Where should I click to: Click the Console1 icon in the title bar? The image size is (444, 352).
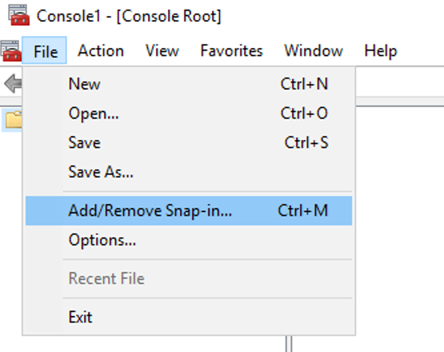(18, 15)
